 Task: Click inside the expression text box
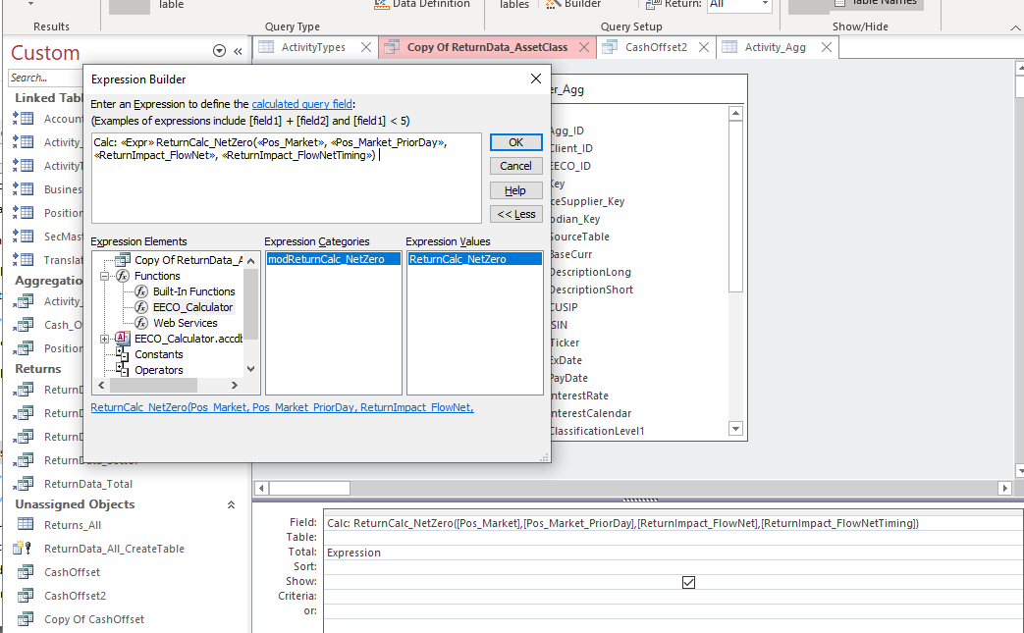point(286,179)
